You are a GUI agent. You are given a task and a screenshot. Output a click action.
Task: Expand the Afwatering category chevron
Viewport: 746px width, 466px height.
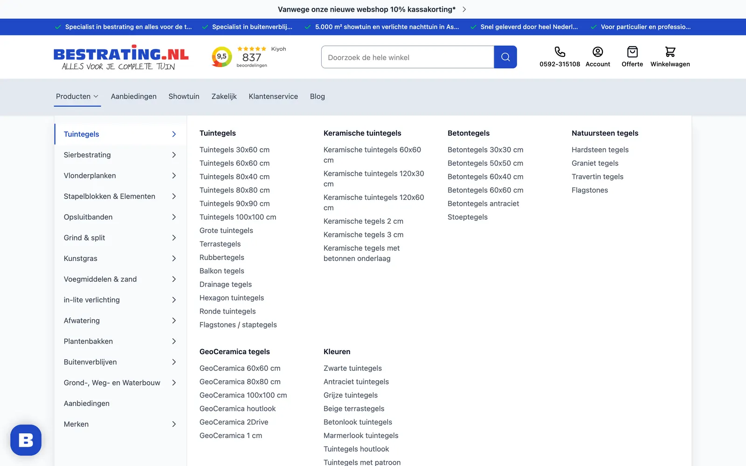pyautogui.click(x=174, y=321)
